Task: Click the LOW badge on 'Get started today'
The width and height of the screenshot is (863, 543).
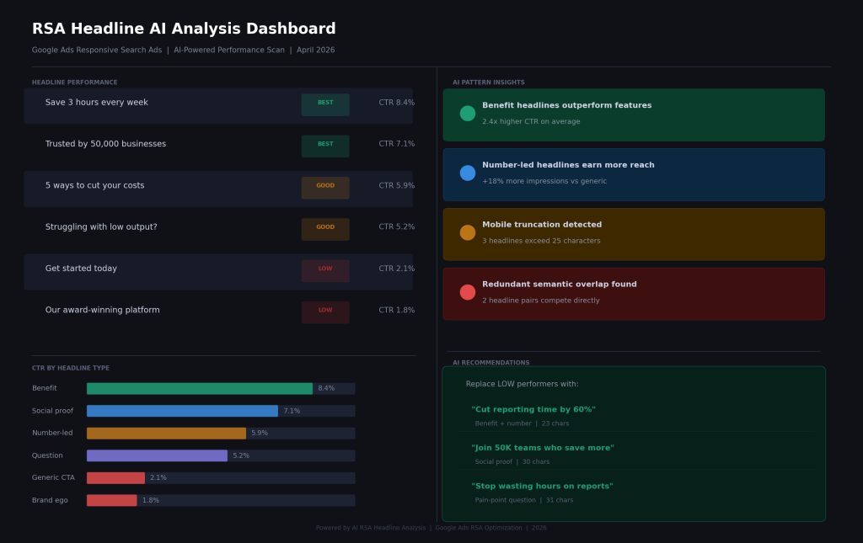Action: (324, 270)
